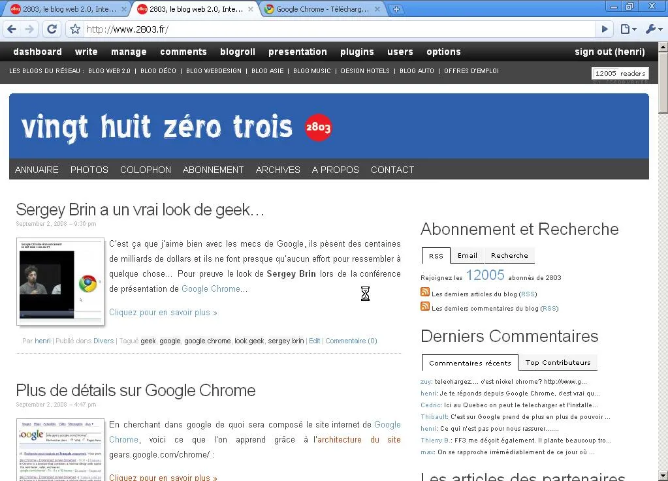Go to the ANNUAIRE page
Viewport: 668px width, 481px height.
coord(37,170)
